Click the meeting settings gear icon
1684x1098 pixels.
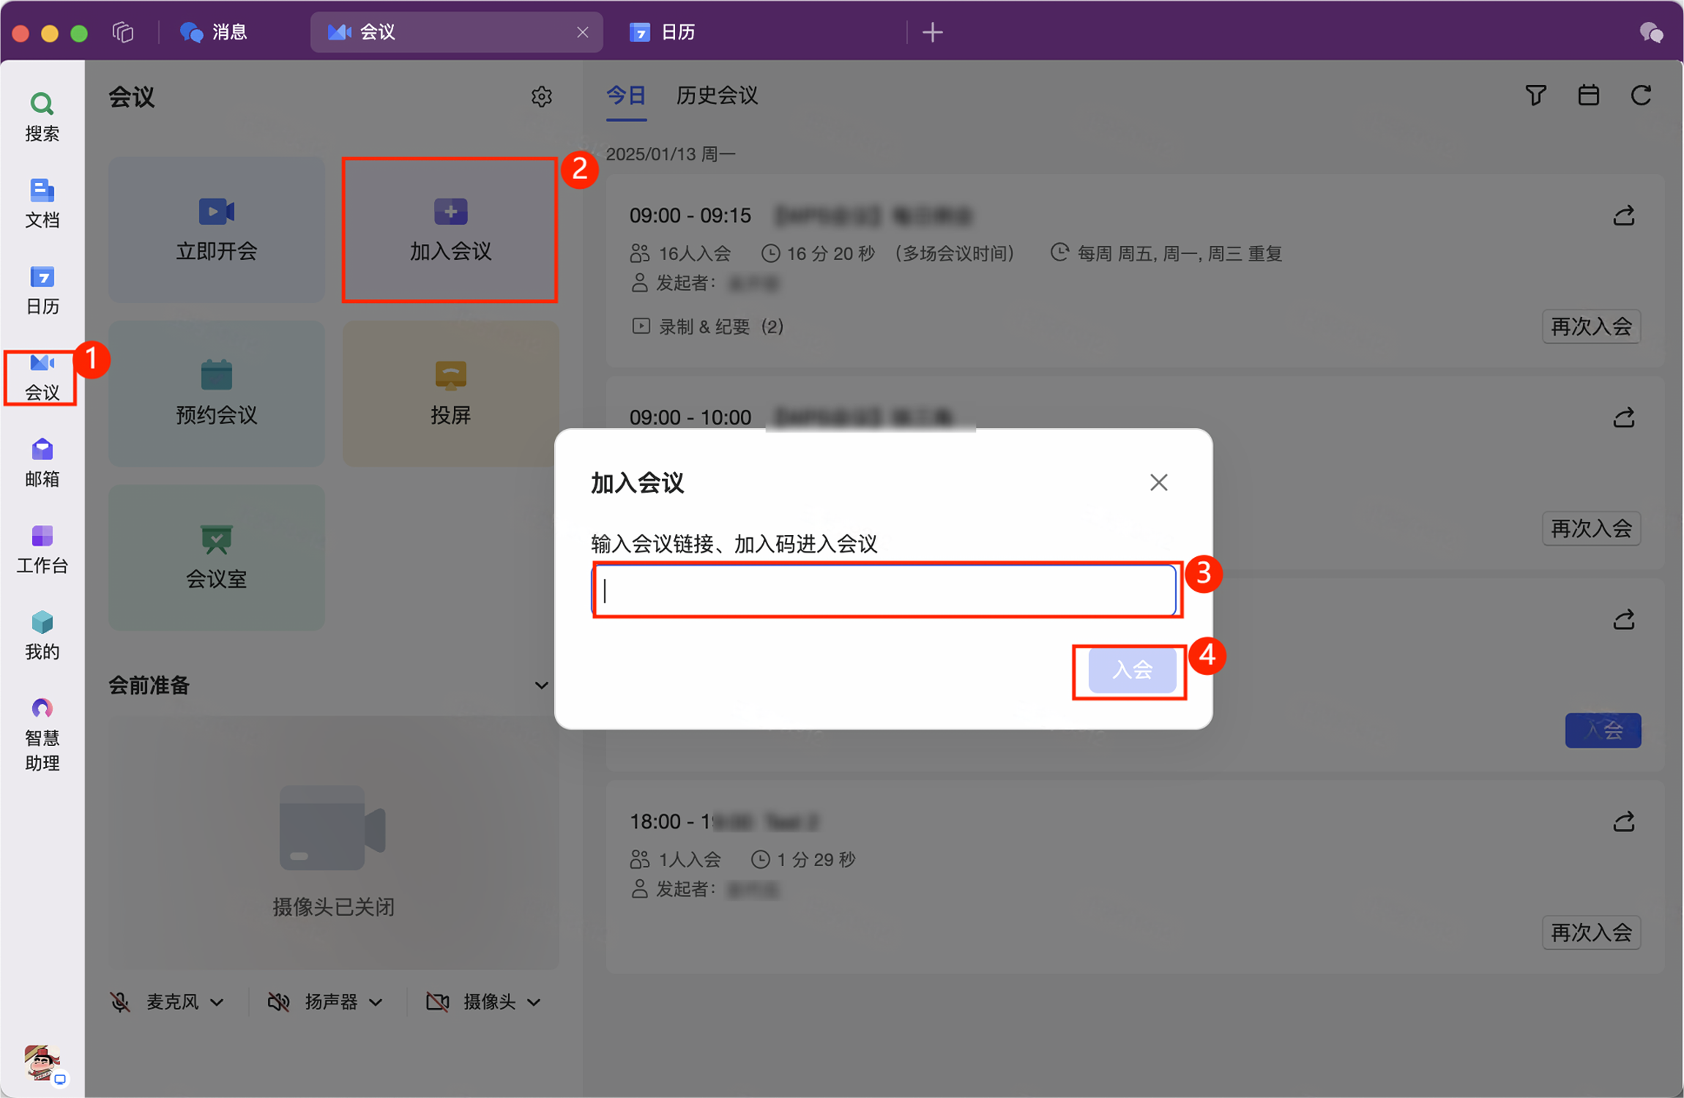[541, 96]
